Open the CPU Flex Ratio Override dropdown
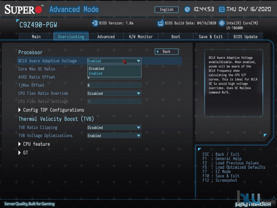Image resolution: width=277 pixels, height=208 pixels. [x=114, y=93]
